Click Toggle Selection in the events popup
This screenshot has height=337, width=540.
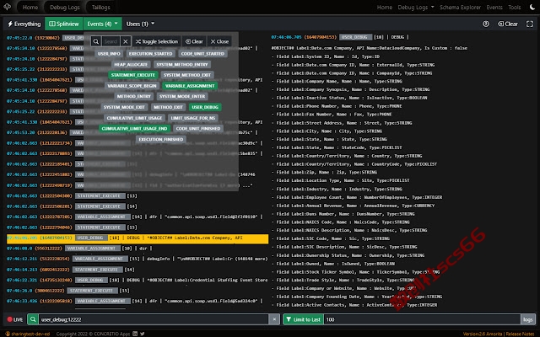pyautogui.click(x=157, y=41)
